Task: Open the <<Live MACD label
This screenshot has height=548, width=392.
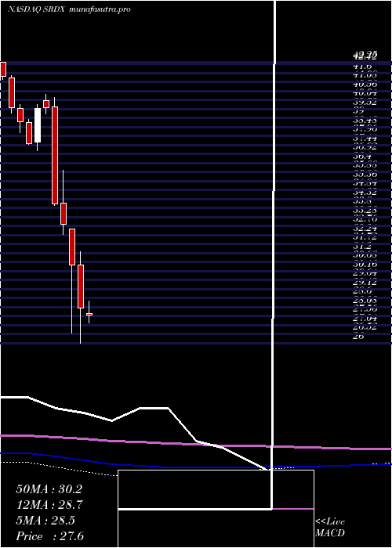Action: coord(330,528)
